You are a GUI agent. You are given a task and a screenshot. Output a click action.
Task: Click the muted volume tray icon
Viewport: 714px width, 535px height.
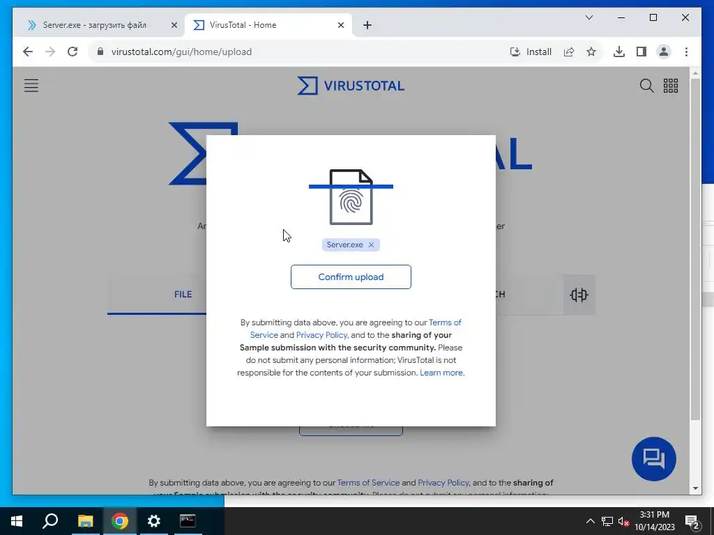tap(623, 521)
